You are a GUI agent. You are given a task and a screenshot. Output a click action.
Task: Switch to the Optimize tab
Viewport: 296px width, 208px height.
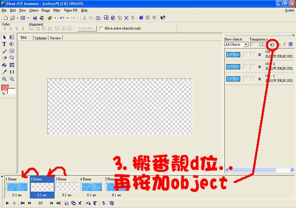click(40, 38)
